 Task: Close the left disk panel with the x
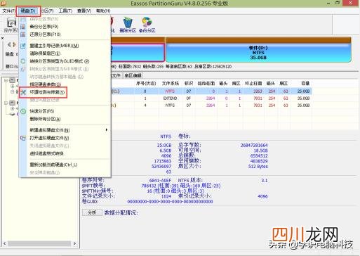pyautogui.click(x=2, y=38)
